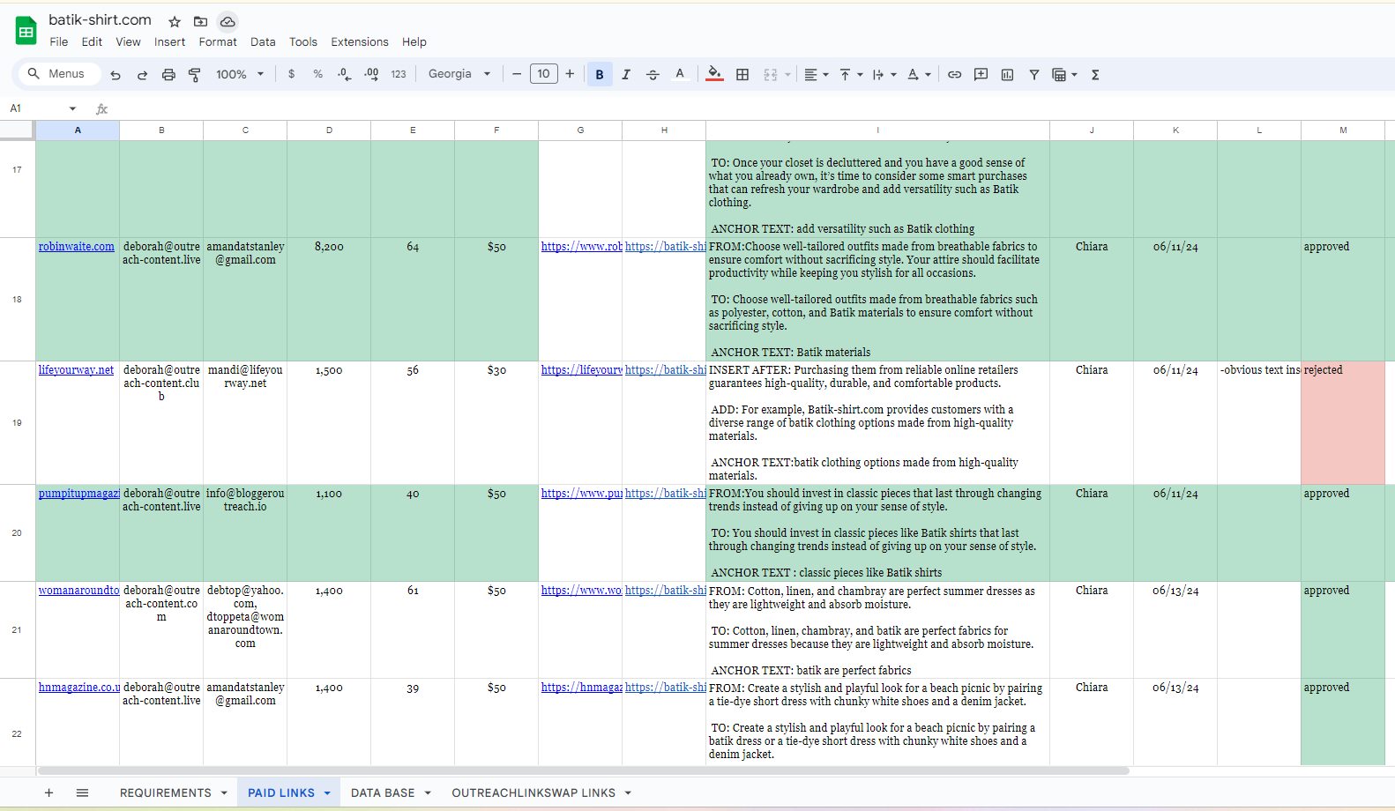Click the Undo icon

pos(116,75)
